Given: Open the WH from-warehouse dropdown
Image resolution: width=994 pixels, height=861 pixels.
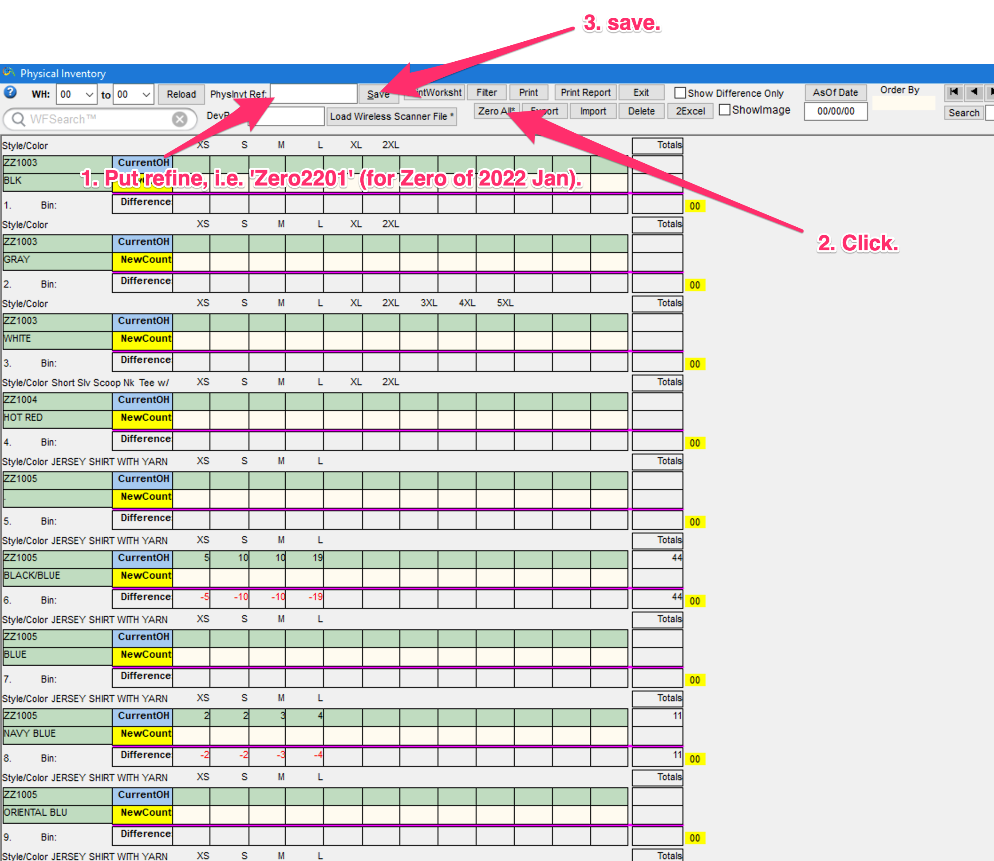Looking at the screenshot, I should 89,95.
